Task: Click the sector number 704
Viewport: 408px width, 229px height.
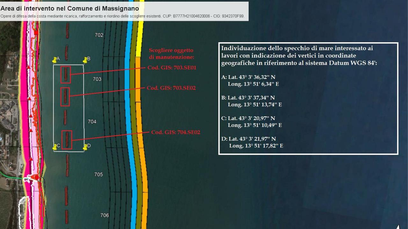Action: point(92,121)
